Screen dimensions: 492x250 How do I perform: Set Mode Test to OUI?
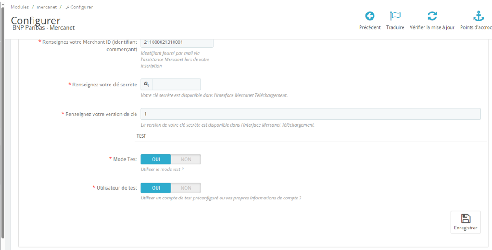pos(156,159)
